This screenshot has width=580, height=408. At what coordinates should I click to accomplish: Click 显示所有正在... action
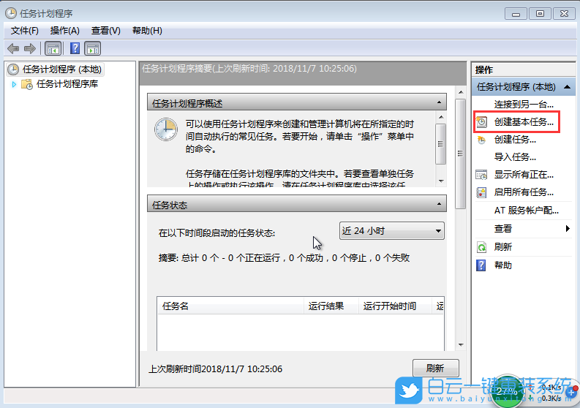pos(524,175)
